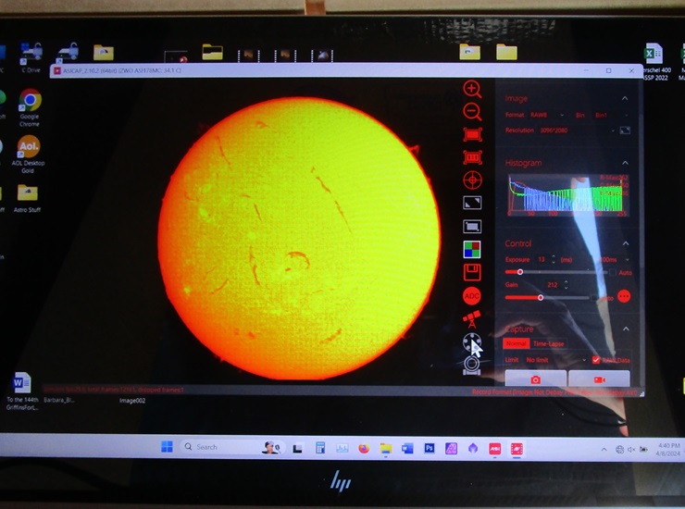This screenshot has height=509, width=685.
Task: Enable the Exposure Auto checkbox
Action: 613,272
